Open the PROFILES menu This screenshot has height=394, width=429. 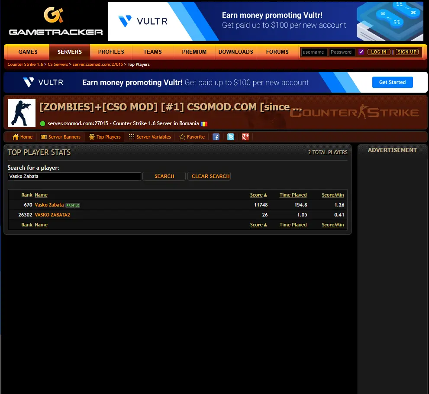[111, 52]
